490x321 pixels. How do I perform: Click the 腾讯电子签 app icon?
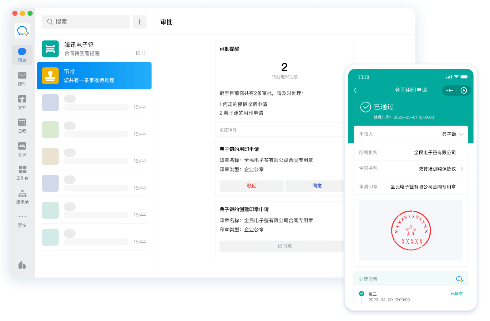50,49
